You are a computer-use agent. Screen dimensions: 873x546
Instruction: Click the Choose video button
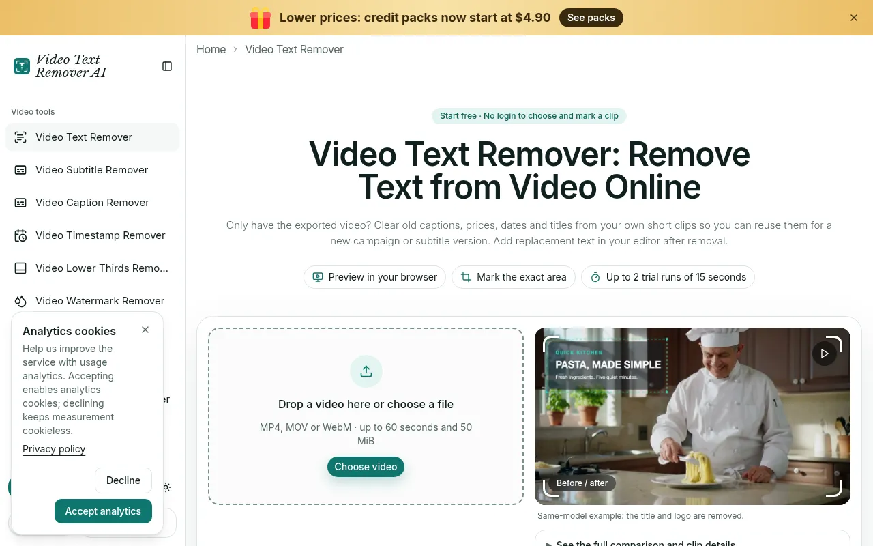pos(366,467)
